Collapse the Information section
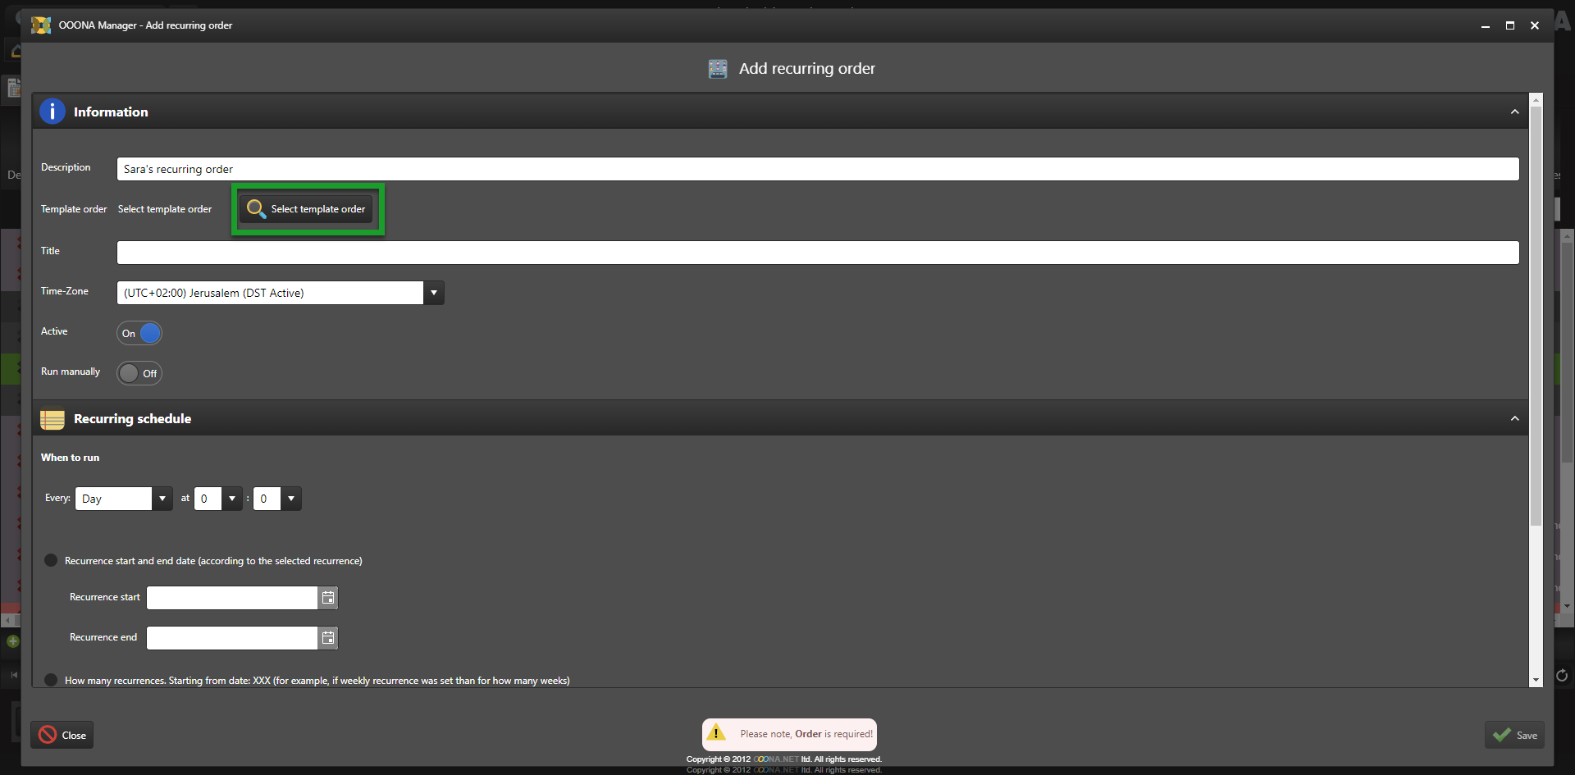Viewport: 1575px width, 775px height. click(1514, 112)
